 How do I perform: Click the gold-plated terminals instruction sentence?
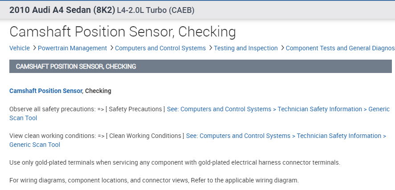tap(174, 163)
